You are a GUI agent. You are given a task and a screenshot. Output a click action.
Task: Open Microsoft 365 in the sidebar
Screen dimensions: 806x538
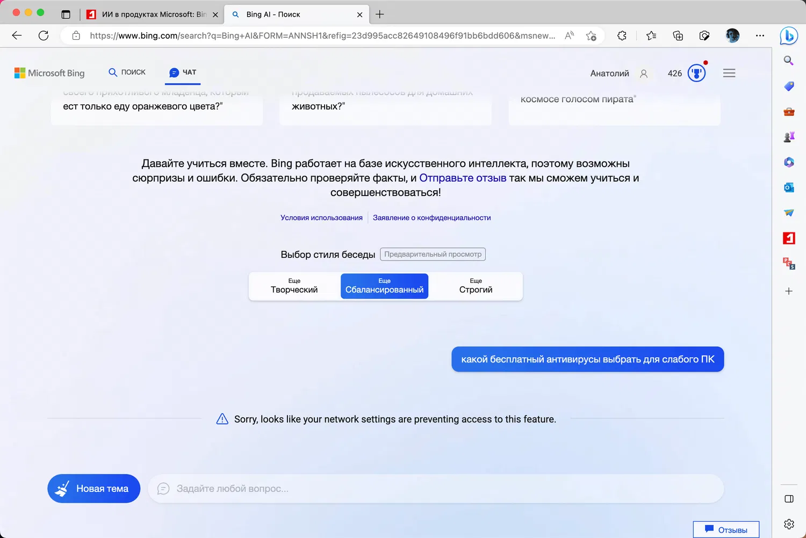click(789, 162)
